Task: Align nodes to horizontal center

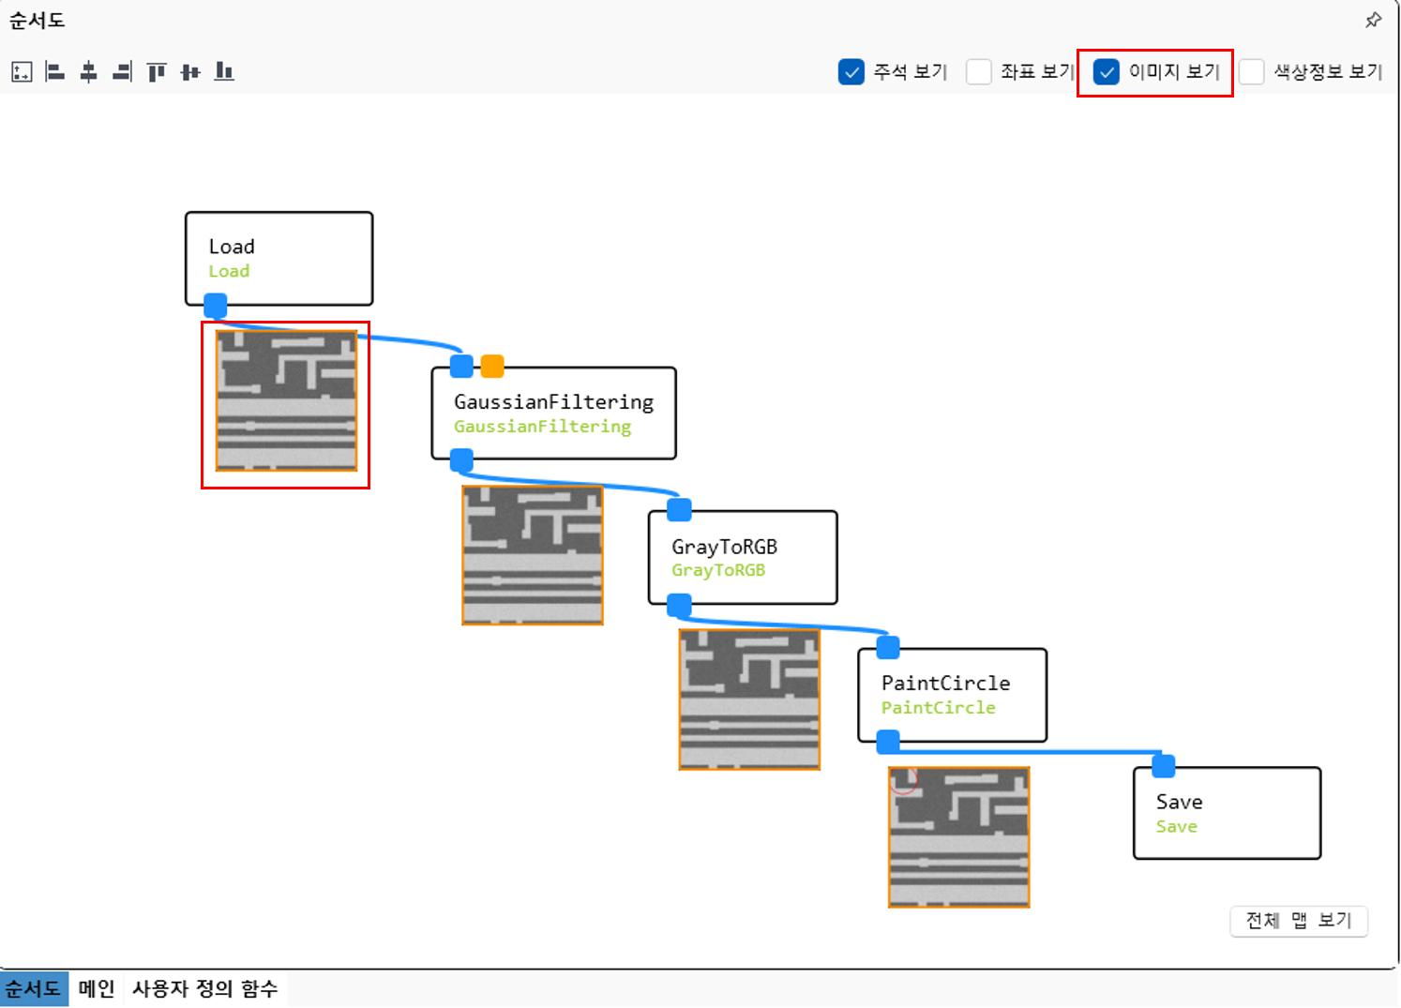Action: [x=89, y=72]
